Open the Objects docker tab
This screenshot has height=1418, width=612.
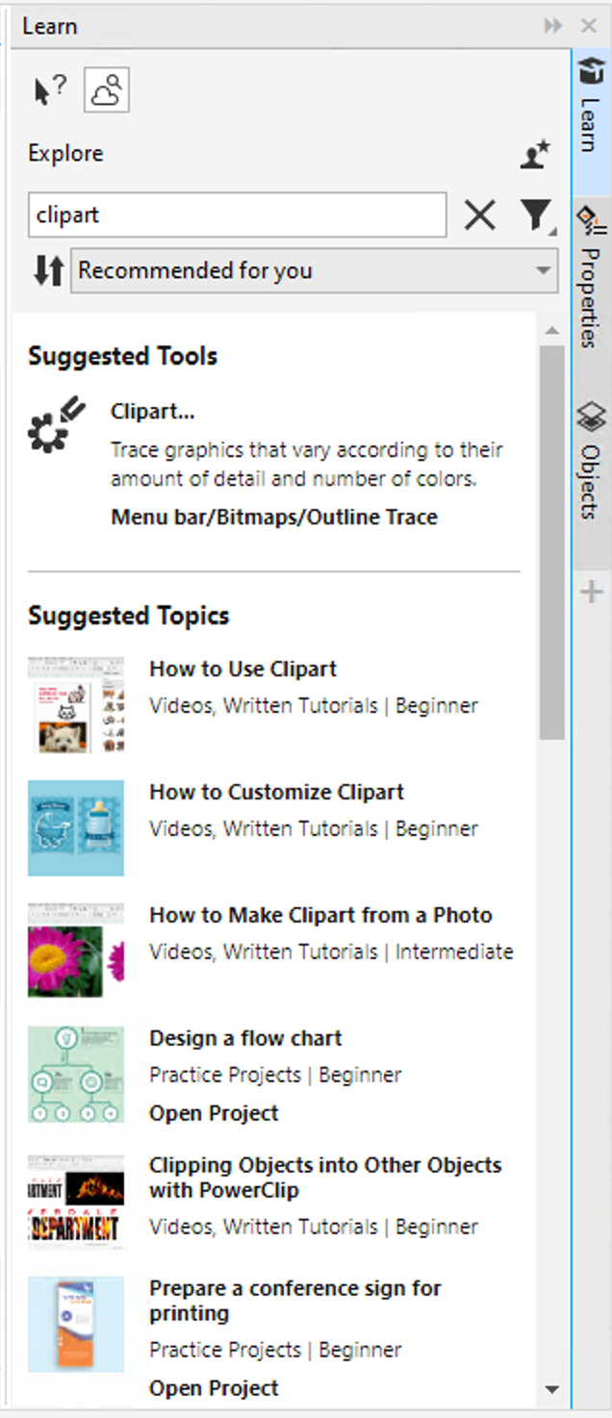tap(590, 462)
